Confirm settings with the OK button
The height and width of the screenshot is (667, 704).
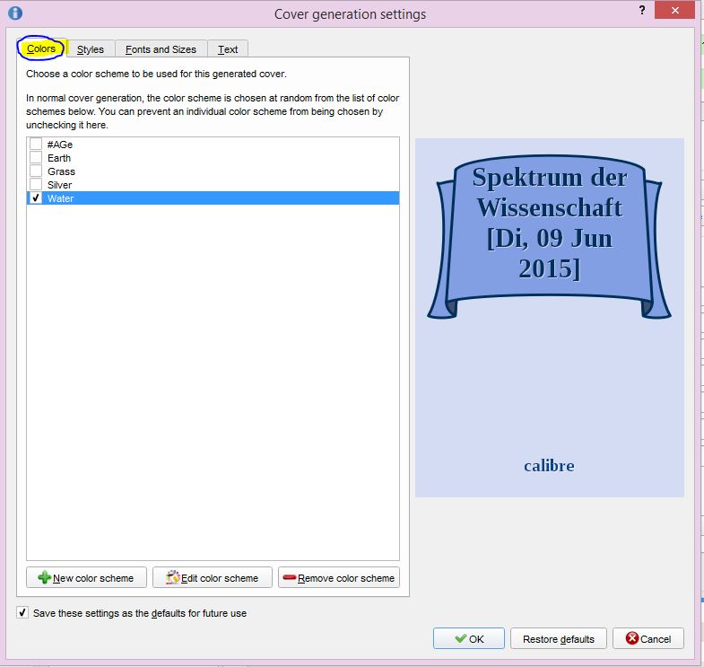pyautogui.click(x=469, y=638)
